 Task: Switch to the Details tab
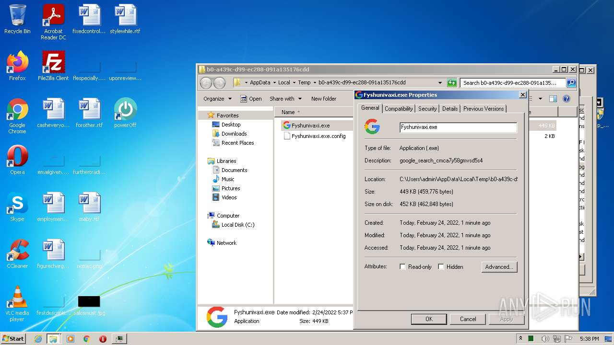[x=450, y=109]
